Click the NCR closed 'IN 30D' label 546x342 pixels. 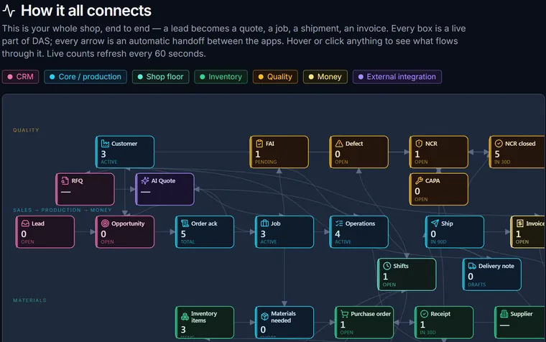coord(502,162)
